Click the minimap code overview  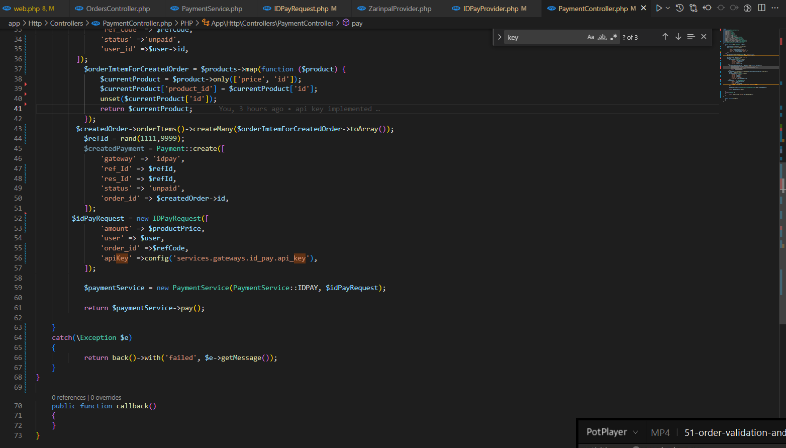(x=749, y=65)
